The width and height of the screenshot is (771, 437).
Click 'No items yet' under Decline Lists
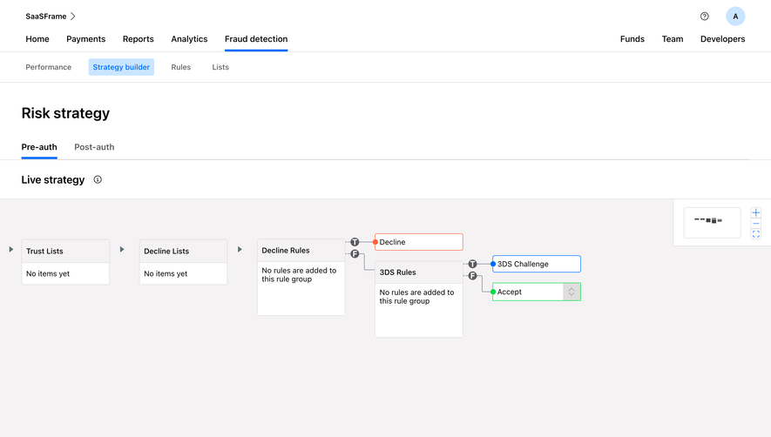[166, 274]
